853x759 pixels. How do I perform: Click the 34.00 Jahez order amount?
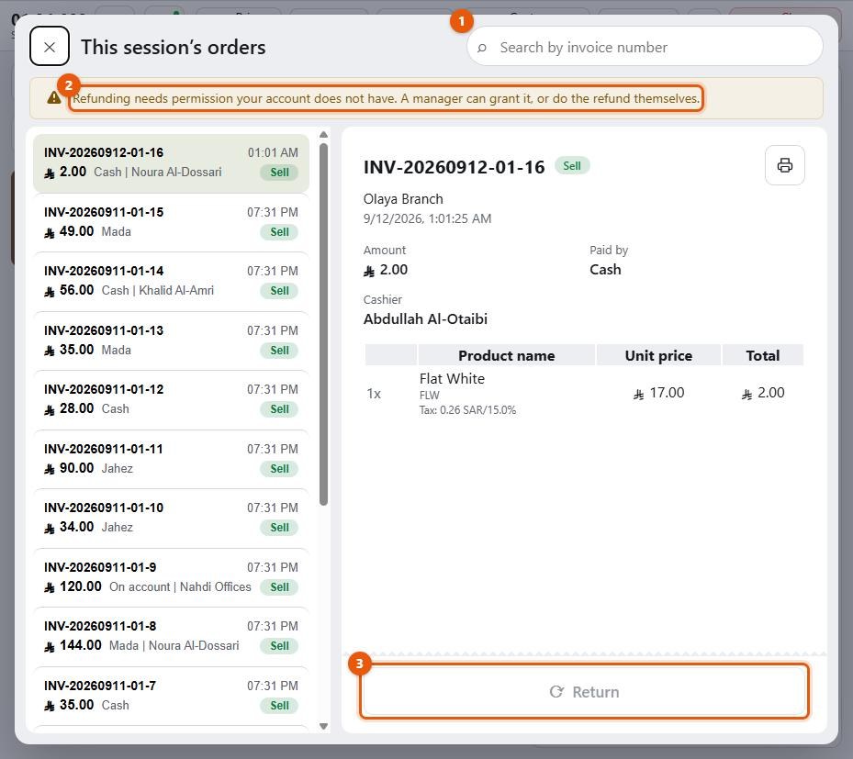[77, 527]
